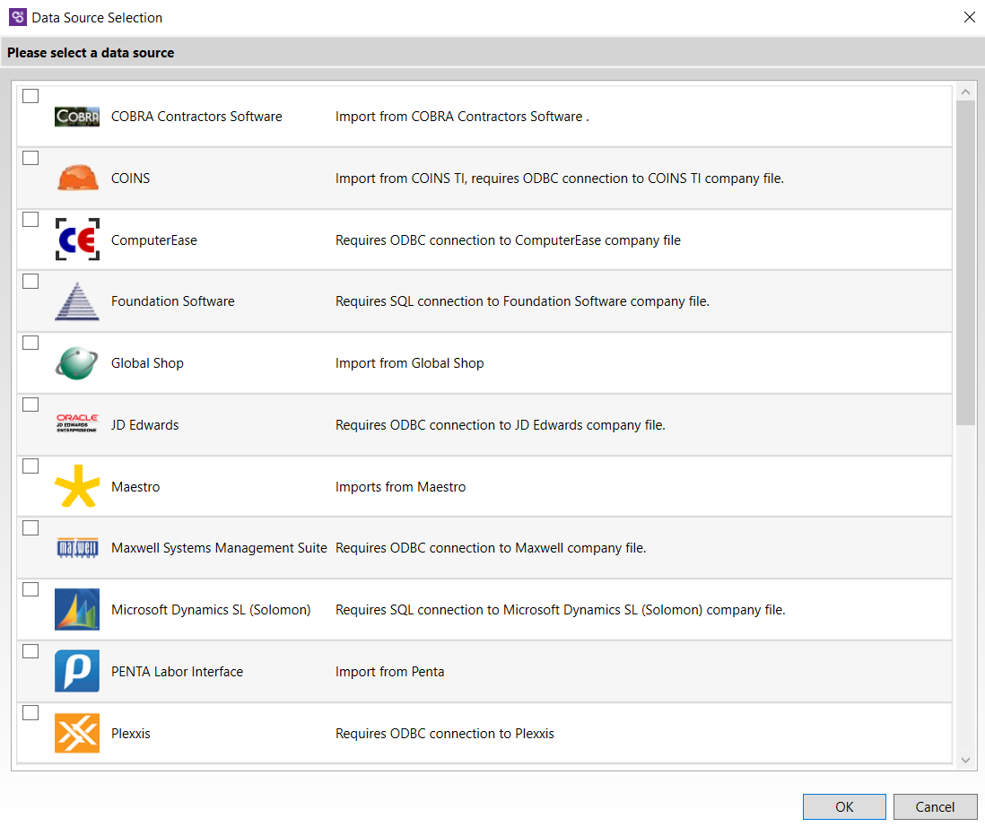
Task: Click 'Import from COBRA Contractors Software' description
Action: coord(462,117)
